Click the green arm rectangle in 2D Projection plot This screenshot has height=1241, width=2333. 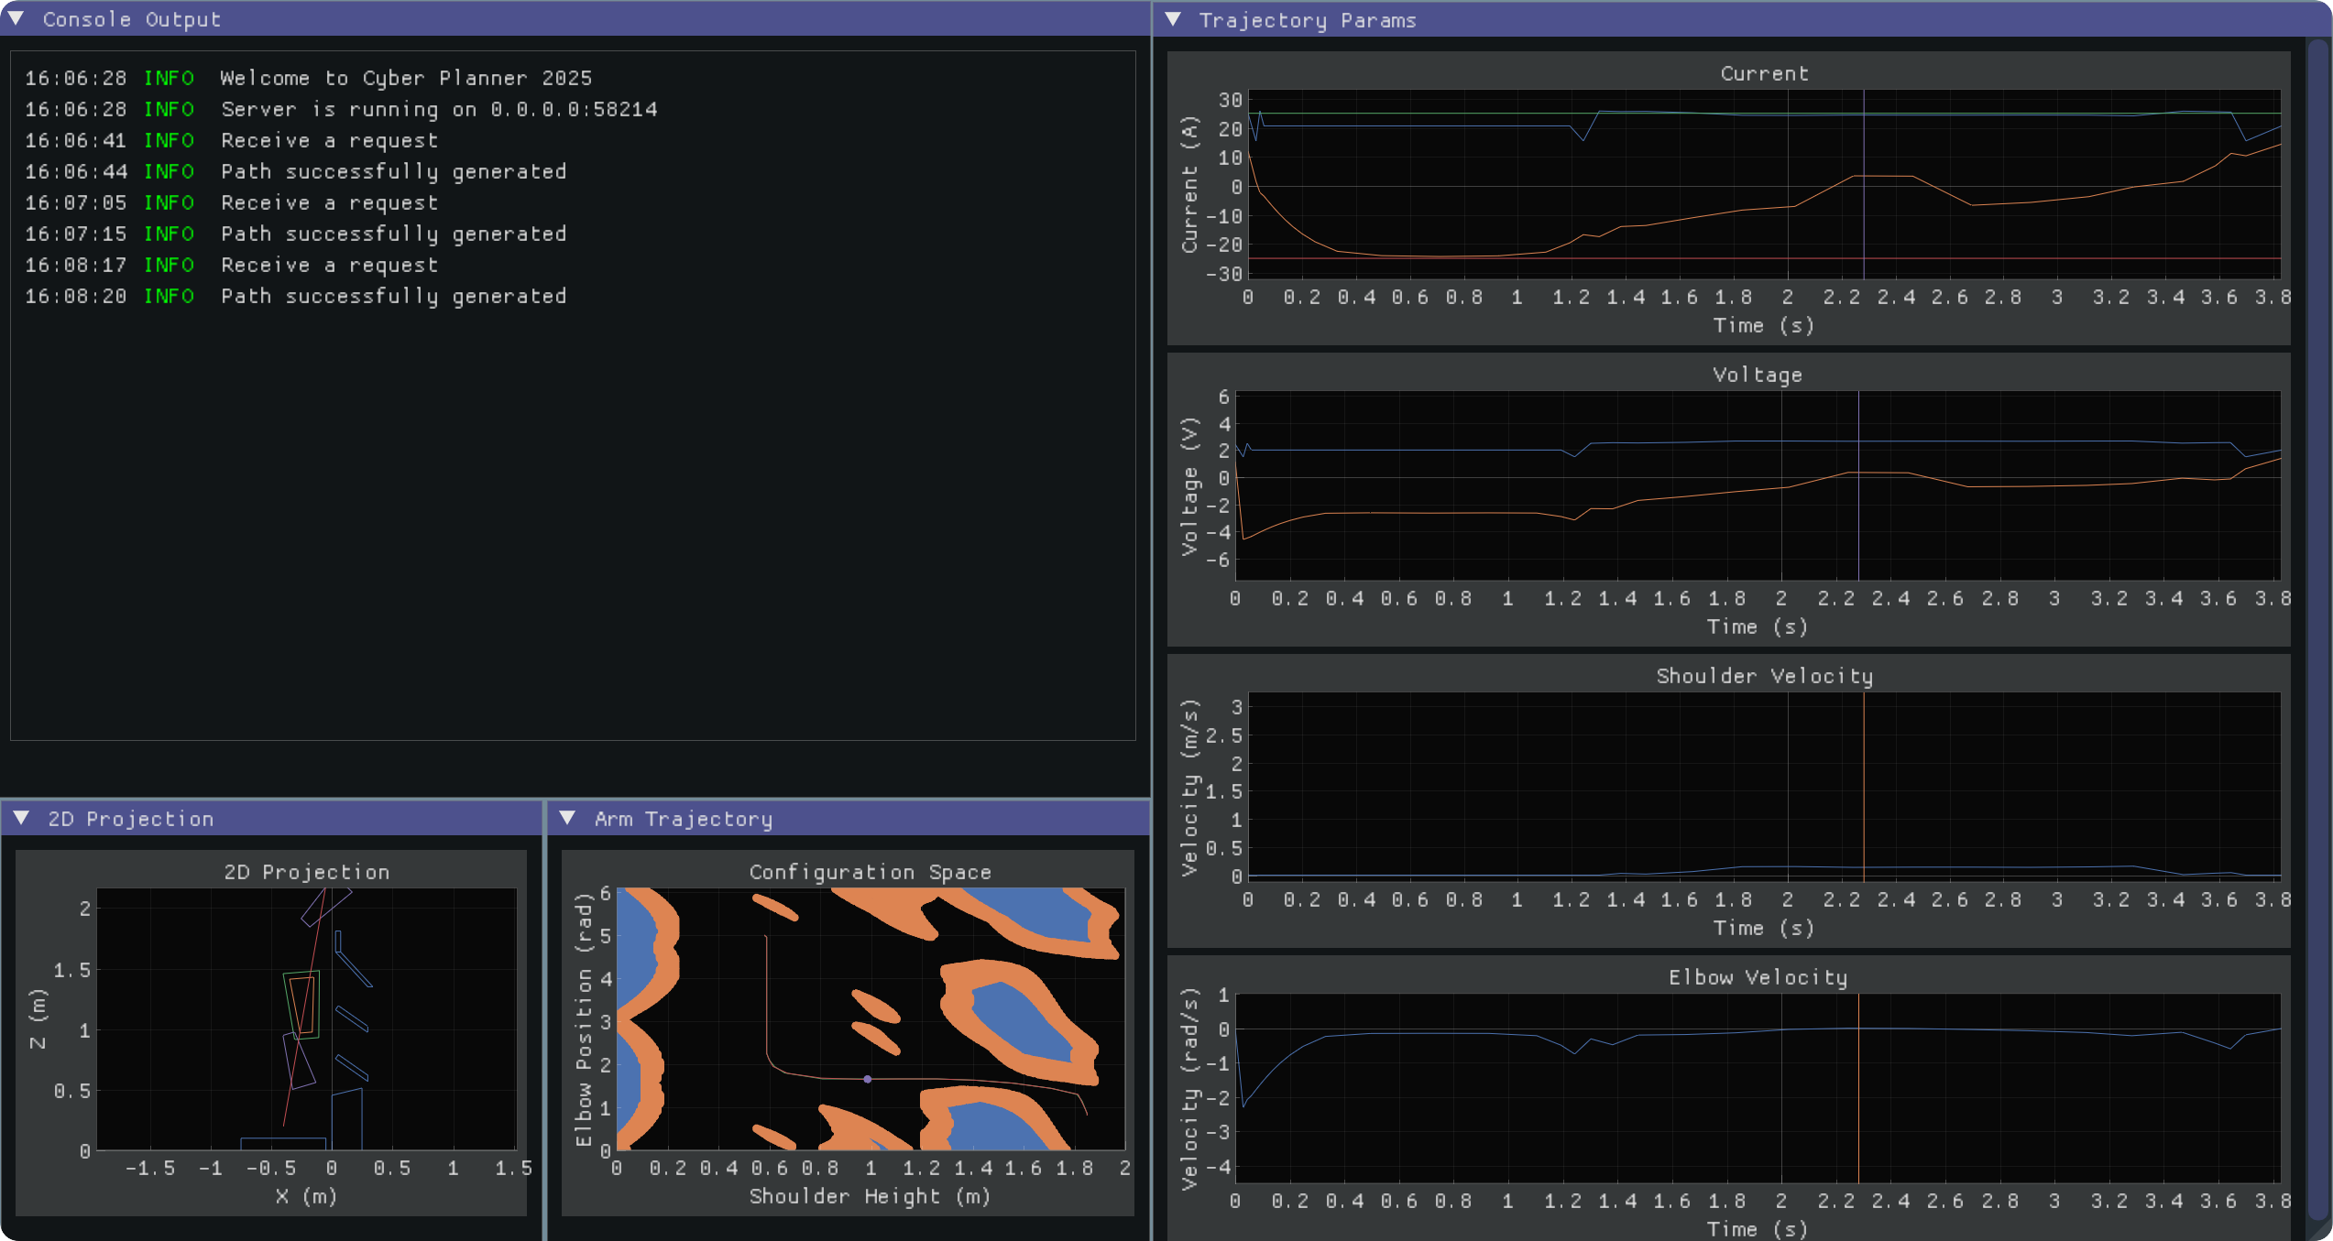tap(301, 1005)
